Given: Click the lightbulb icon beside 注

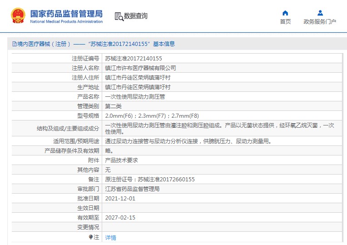Looking at the screenshot, I should pos(90,237).
